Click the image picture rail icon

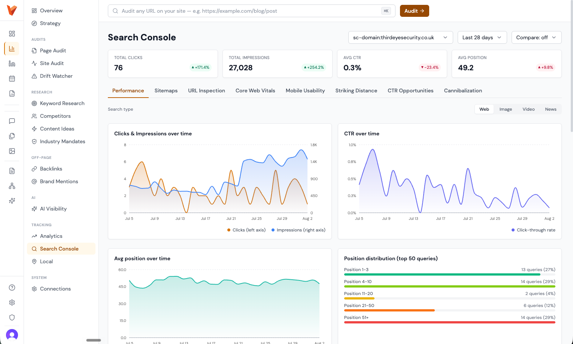pos(12,151)
